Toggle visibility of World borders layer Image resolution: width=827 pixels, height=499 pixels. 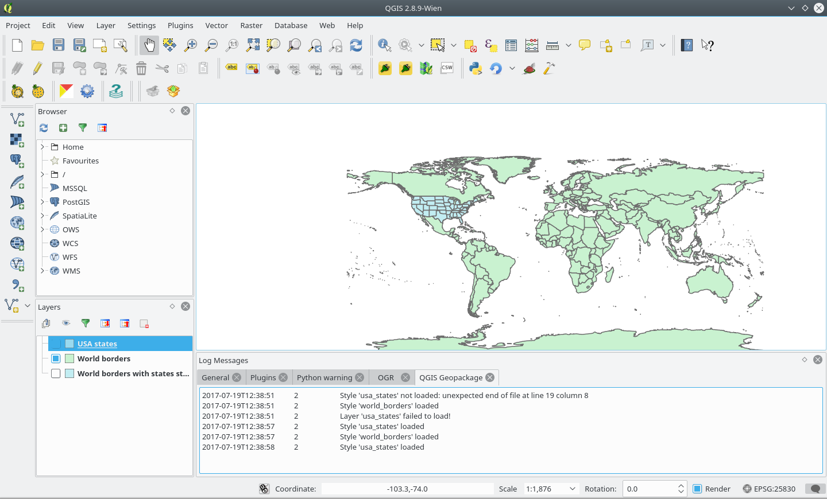[56, 358]
